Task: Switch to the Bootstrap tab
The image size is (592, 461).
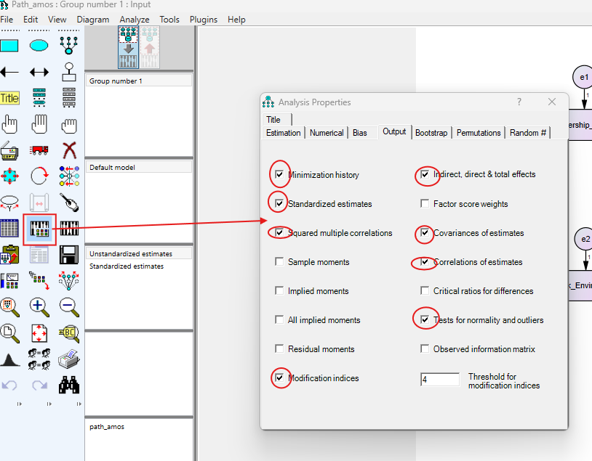Action: coord(432,133)
